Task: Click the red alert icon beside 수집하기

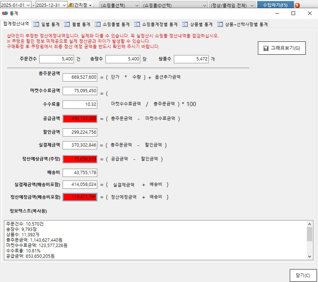Action: 297,5
